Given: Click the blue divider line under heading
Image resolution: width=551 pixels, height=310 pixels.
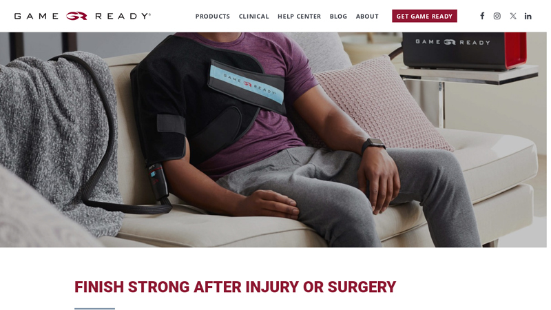Looking at the screenshot, I should pos(94,309).
